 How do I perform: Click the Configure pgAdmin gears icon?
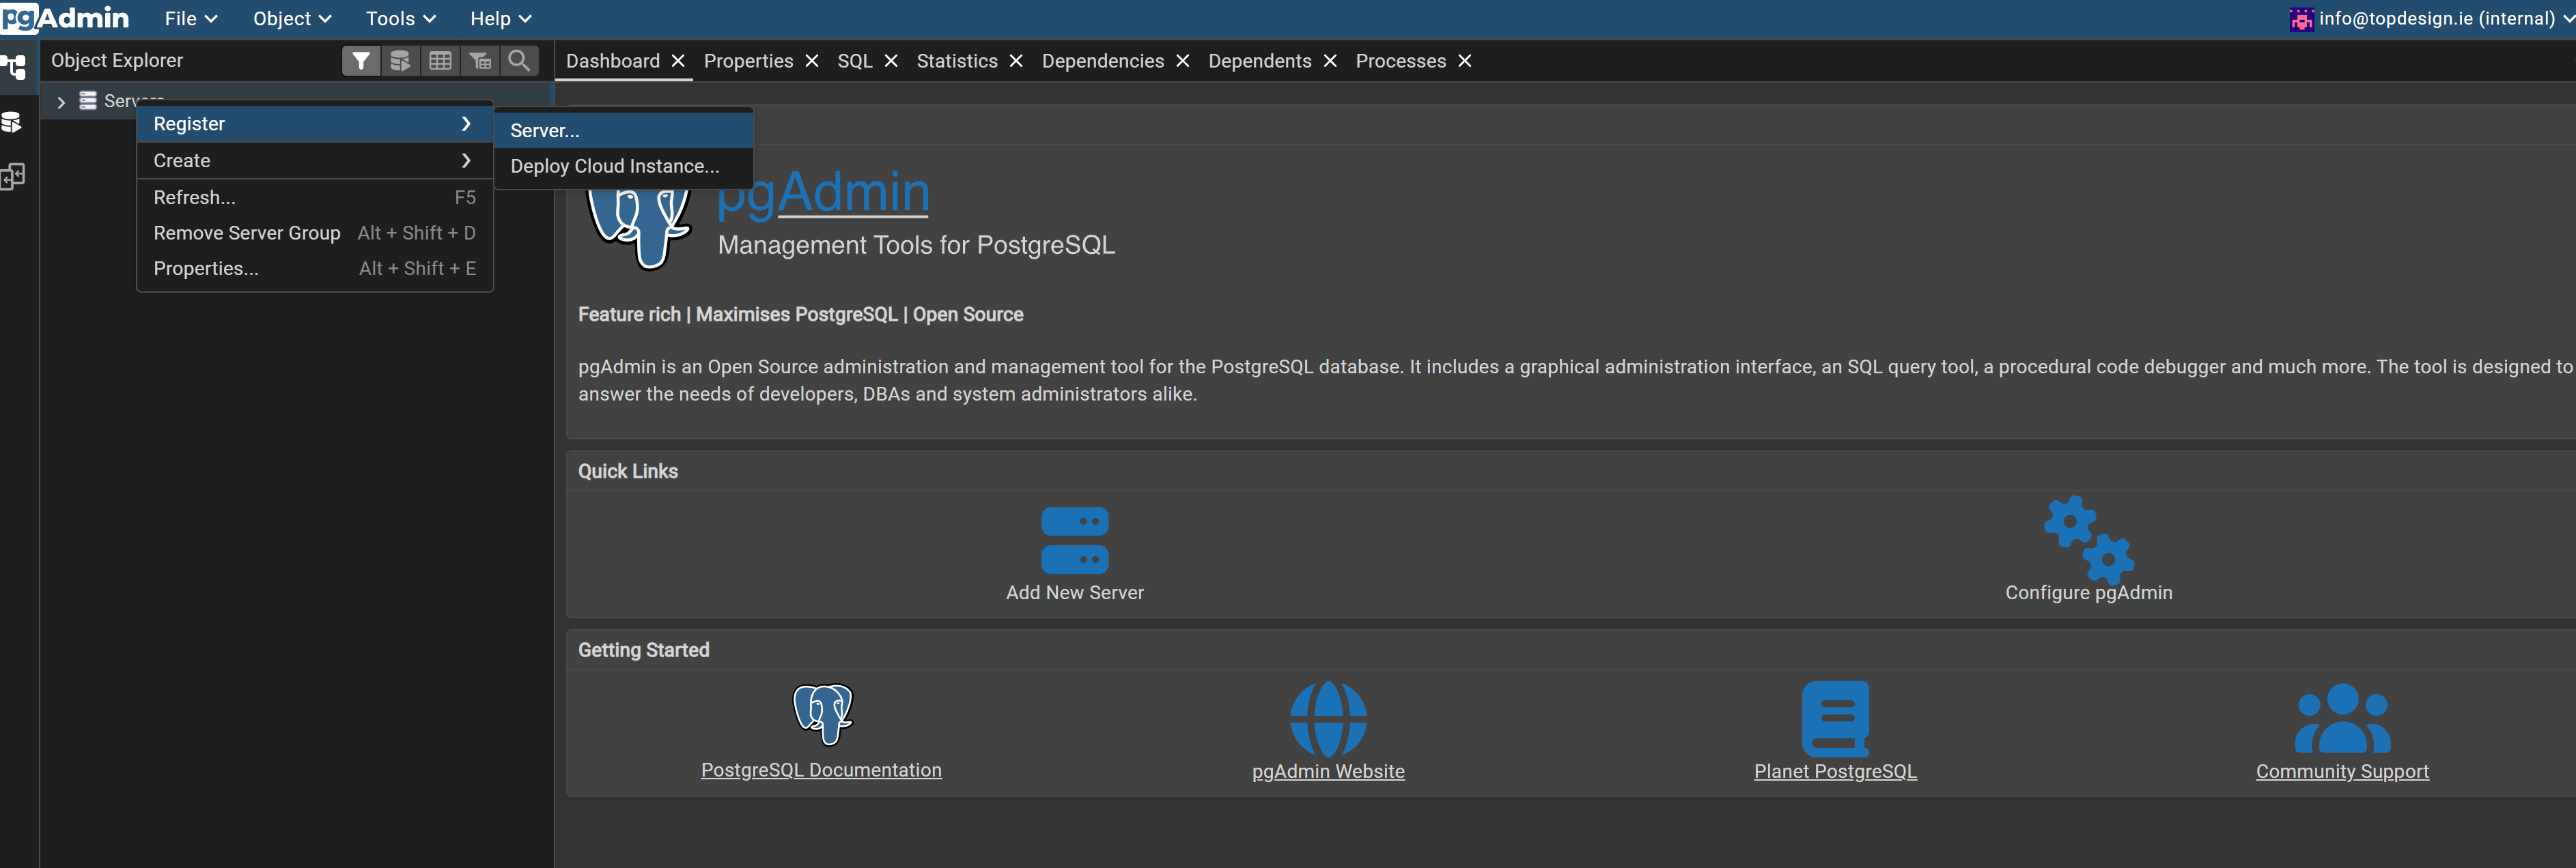2088,538
